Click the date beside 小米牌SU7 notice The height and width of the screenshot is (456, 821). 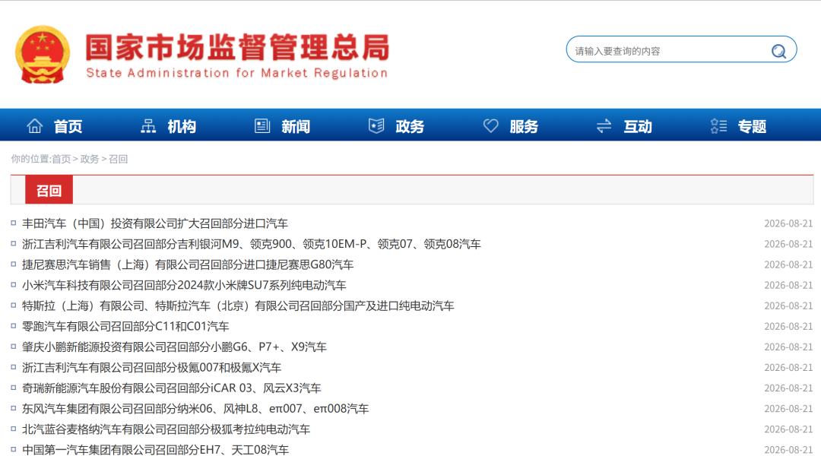pyautogui.click(x=788, y=285)
